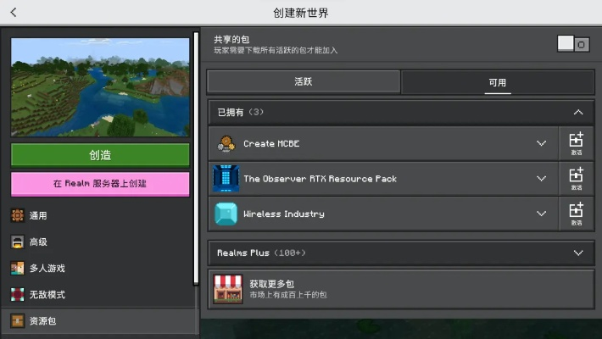Click the Create MCBE pack icon
Screen dimensions: 602x339
(x=226, y=143)
